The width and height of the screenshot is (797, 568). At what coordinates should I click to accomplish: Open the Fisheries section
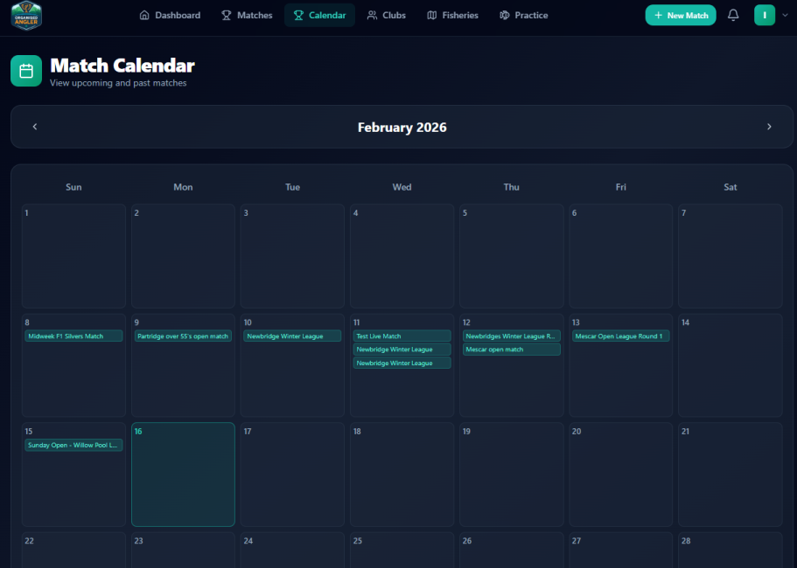[452, 15]
